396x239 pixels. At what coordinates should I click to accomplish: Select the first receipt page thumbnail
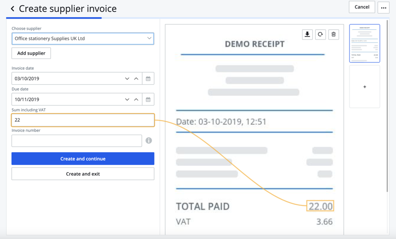364,43
